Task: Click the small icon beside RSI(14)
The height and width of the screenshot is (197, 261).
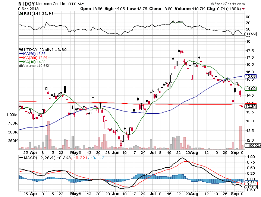Action: coord(21,13)
